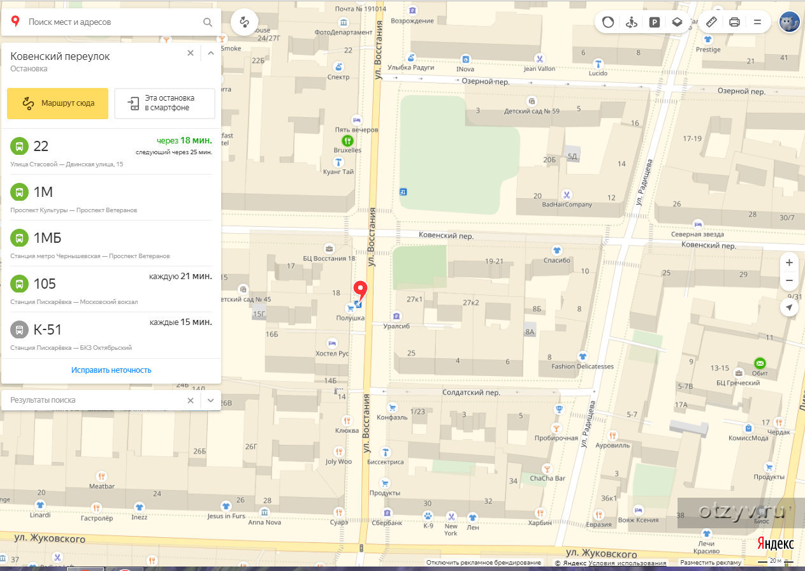The height and width of the screenshot is (571, 805).
Task: Select the ruler measurement tool
Action: [x=712, y=22]
